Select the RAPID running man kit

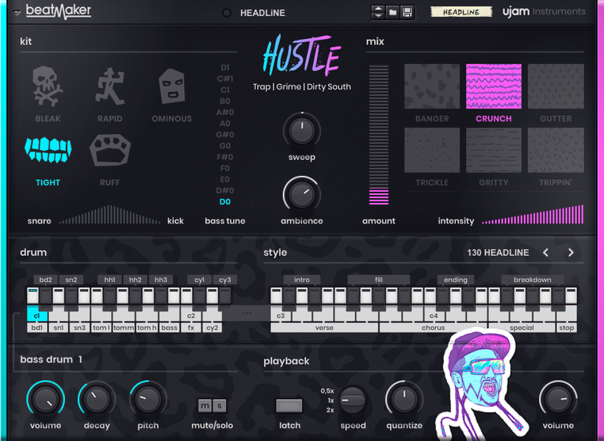pyautogui.click(x=110, y=87)
